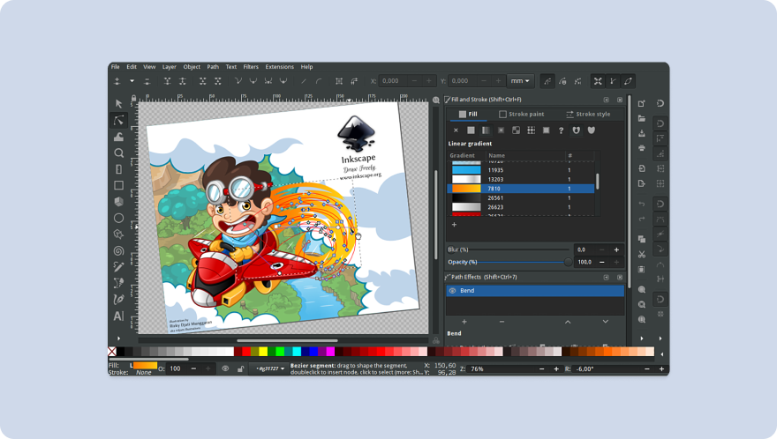
Task: Select the Spiral tool
Action: [118, 250]
